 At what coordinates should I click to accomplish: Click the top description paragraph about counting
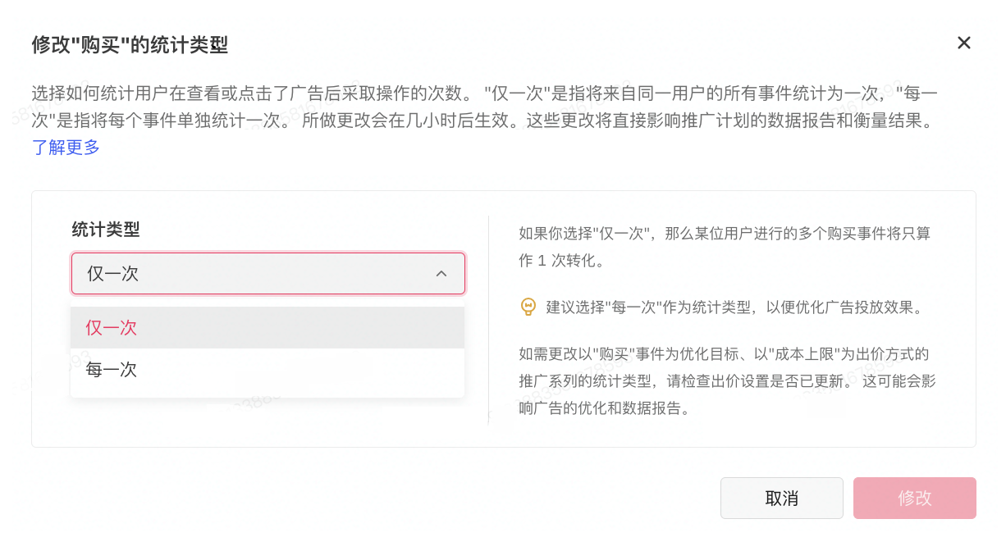point(484,107)
